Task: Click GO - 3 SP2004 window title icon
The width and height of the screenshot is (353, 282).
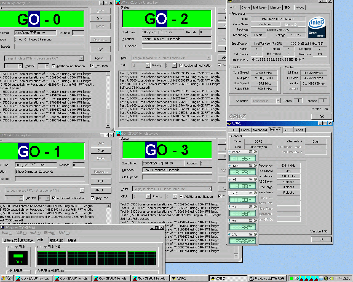Action: 119,133
